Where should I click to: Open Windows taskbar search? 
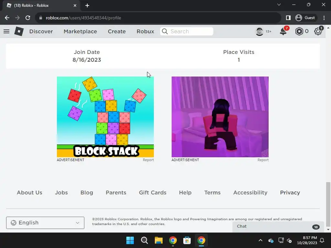point(144,240)
